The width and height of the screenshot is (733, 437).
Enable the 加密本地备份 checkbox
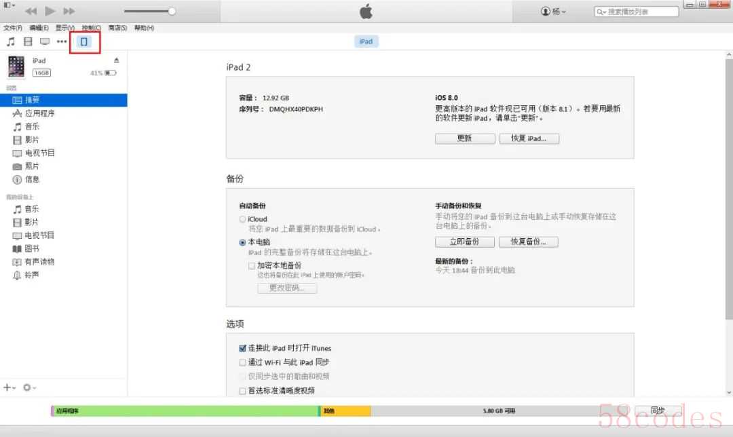[252, 265]
